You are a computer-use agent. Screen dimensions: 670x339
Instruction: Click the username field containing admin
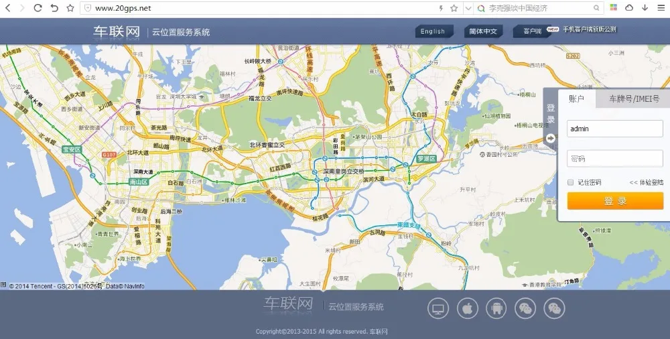click(x=615, y=129)
